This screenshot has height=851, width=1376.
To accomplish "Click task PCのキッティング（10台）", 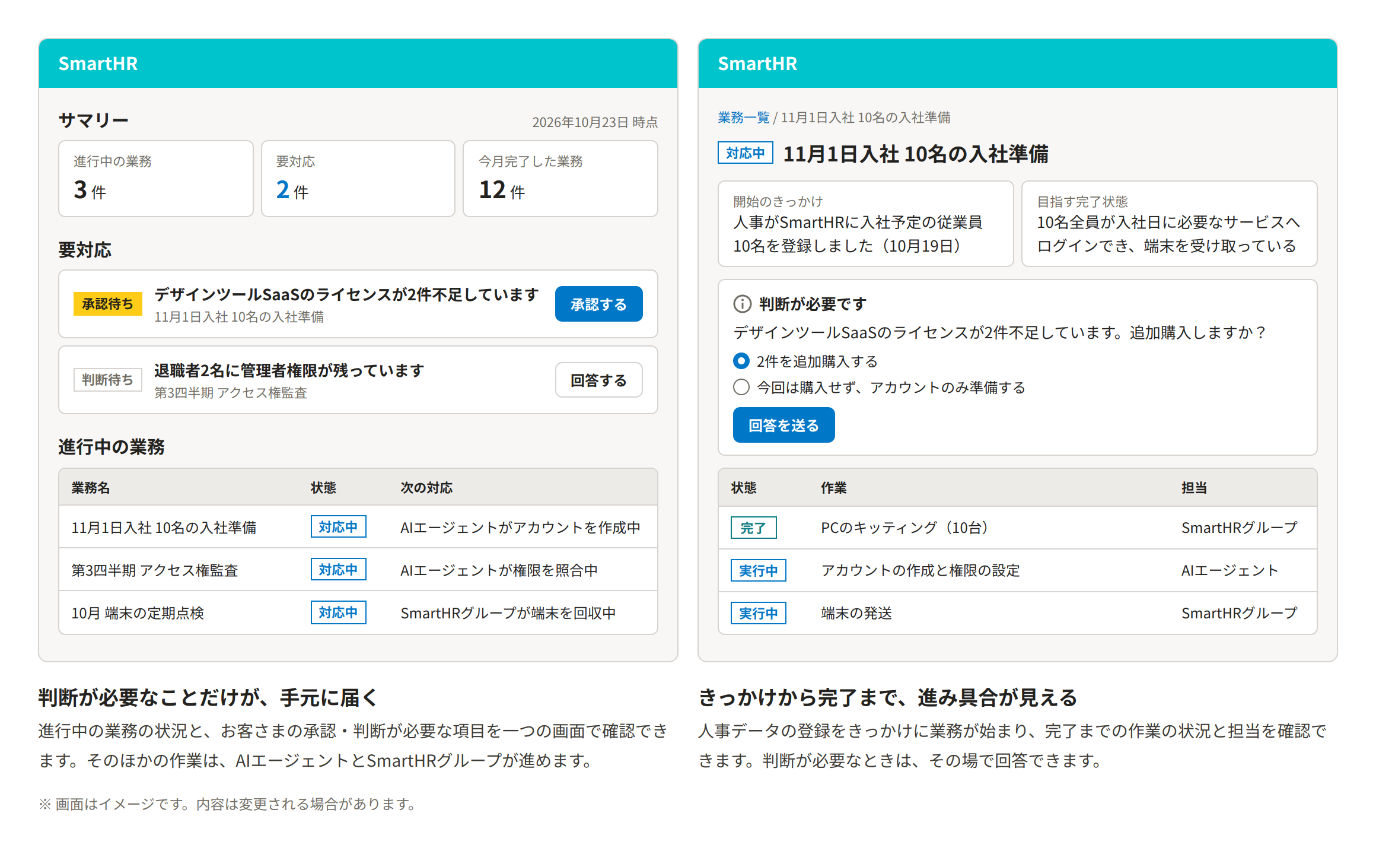I will pyautogui.click(x=904, y=528).
